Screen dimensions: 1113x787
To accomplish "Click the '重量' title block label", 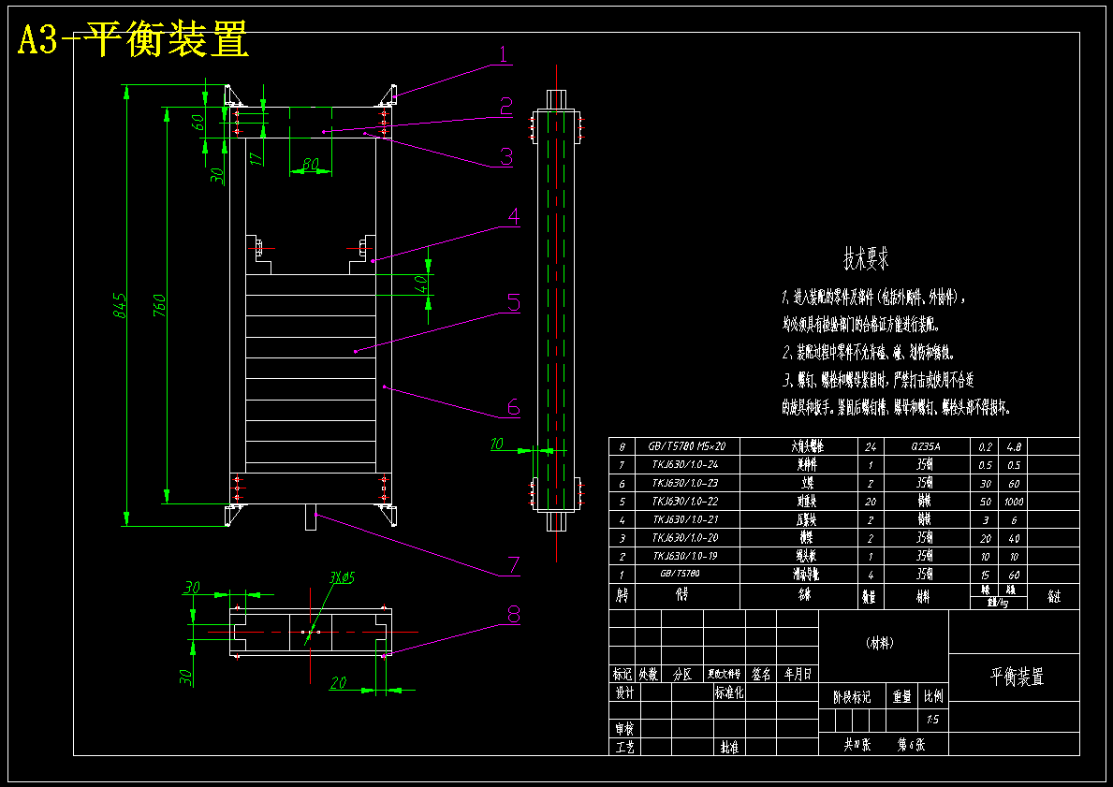I will point(901,697).
